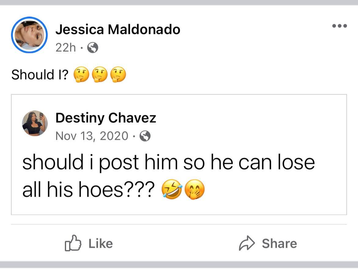Open Jessica Maldonado's profile picture
The width and height of the screenshot is (358, 275).
point(29,35)
